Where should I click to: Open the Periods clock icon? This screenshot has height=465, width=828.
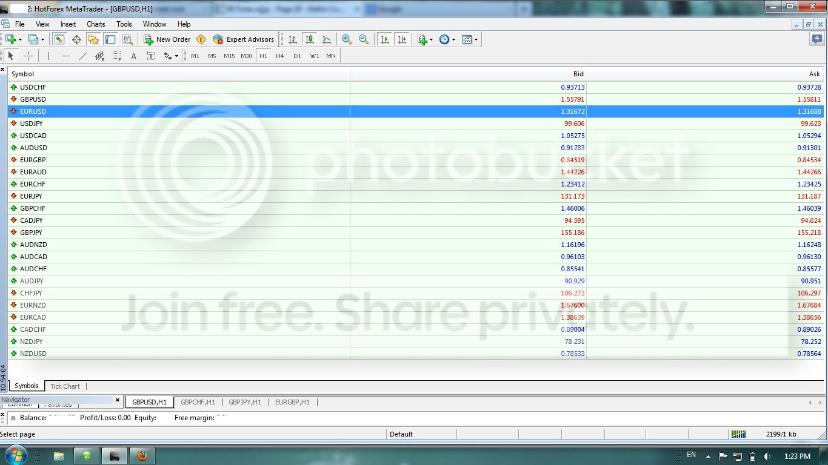tap(444, 39)
